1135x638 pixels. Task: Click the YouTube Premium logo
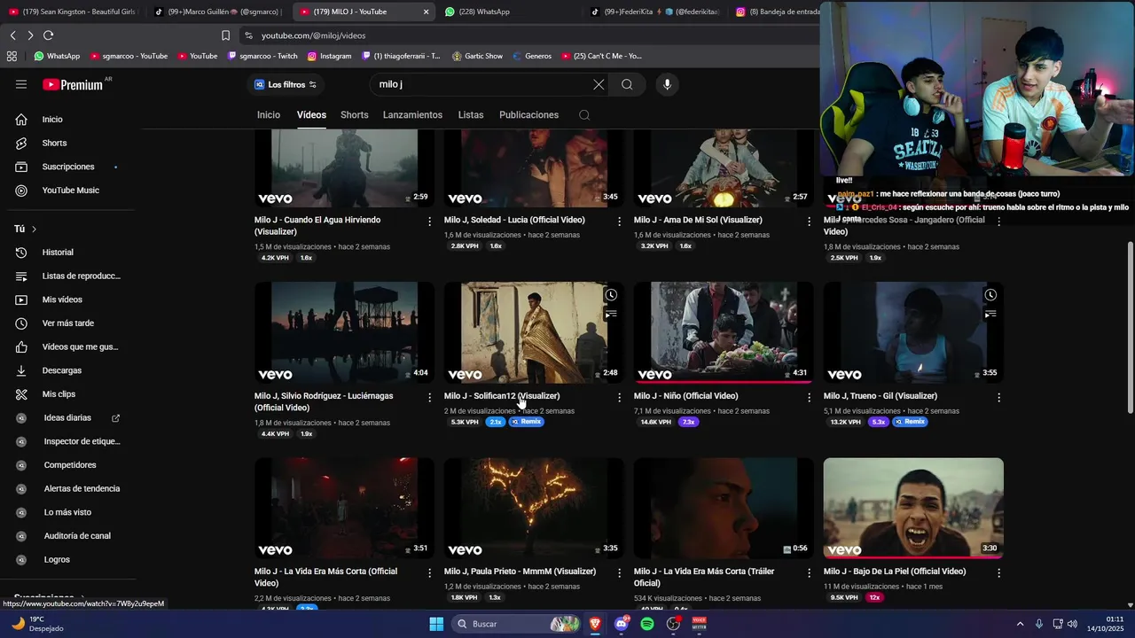pyautogui.click(x=73, y=84)
